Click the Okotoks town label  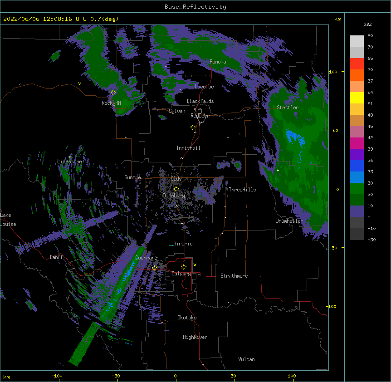pos(187,318)
